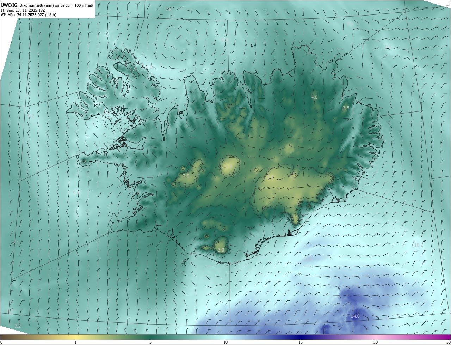Click the 7.1 value near the left edge
Image resolution: width=451 pixels, height=345 pixels.
tap(16, 242)
